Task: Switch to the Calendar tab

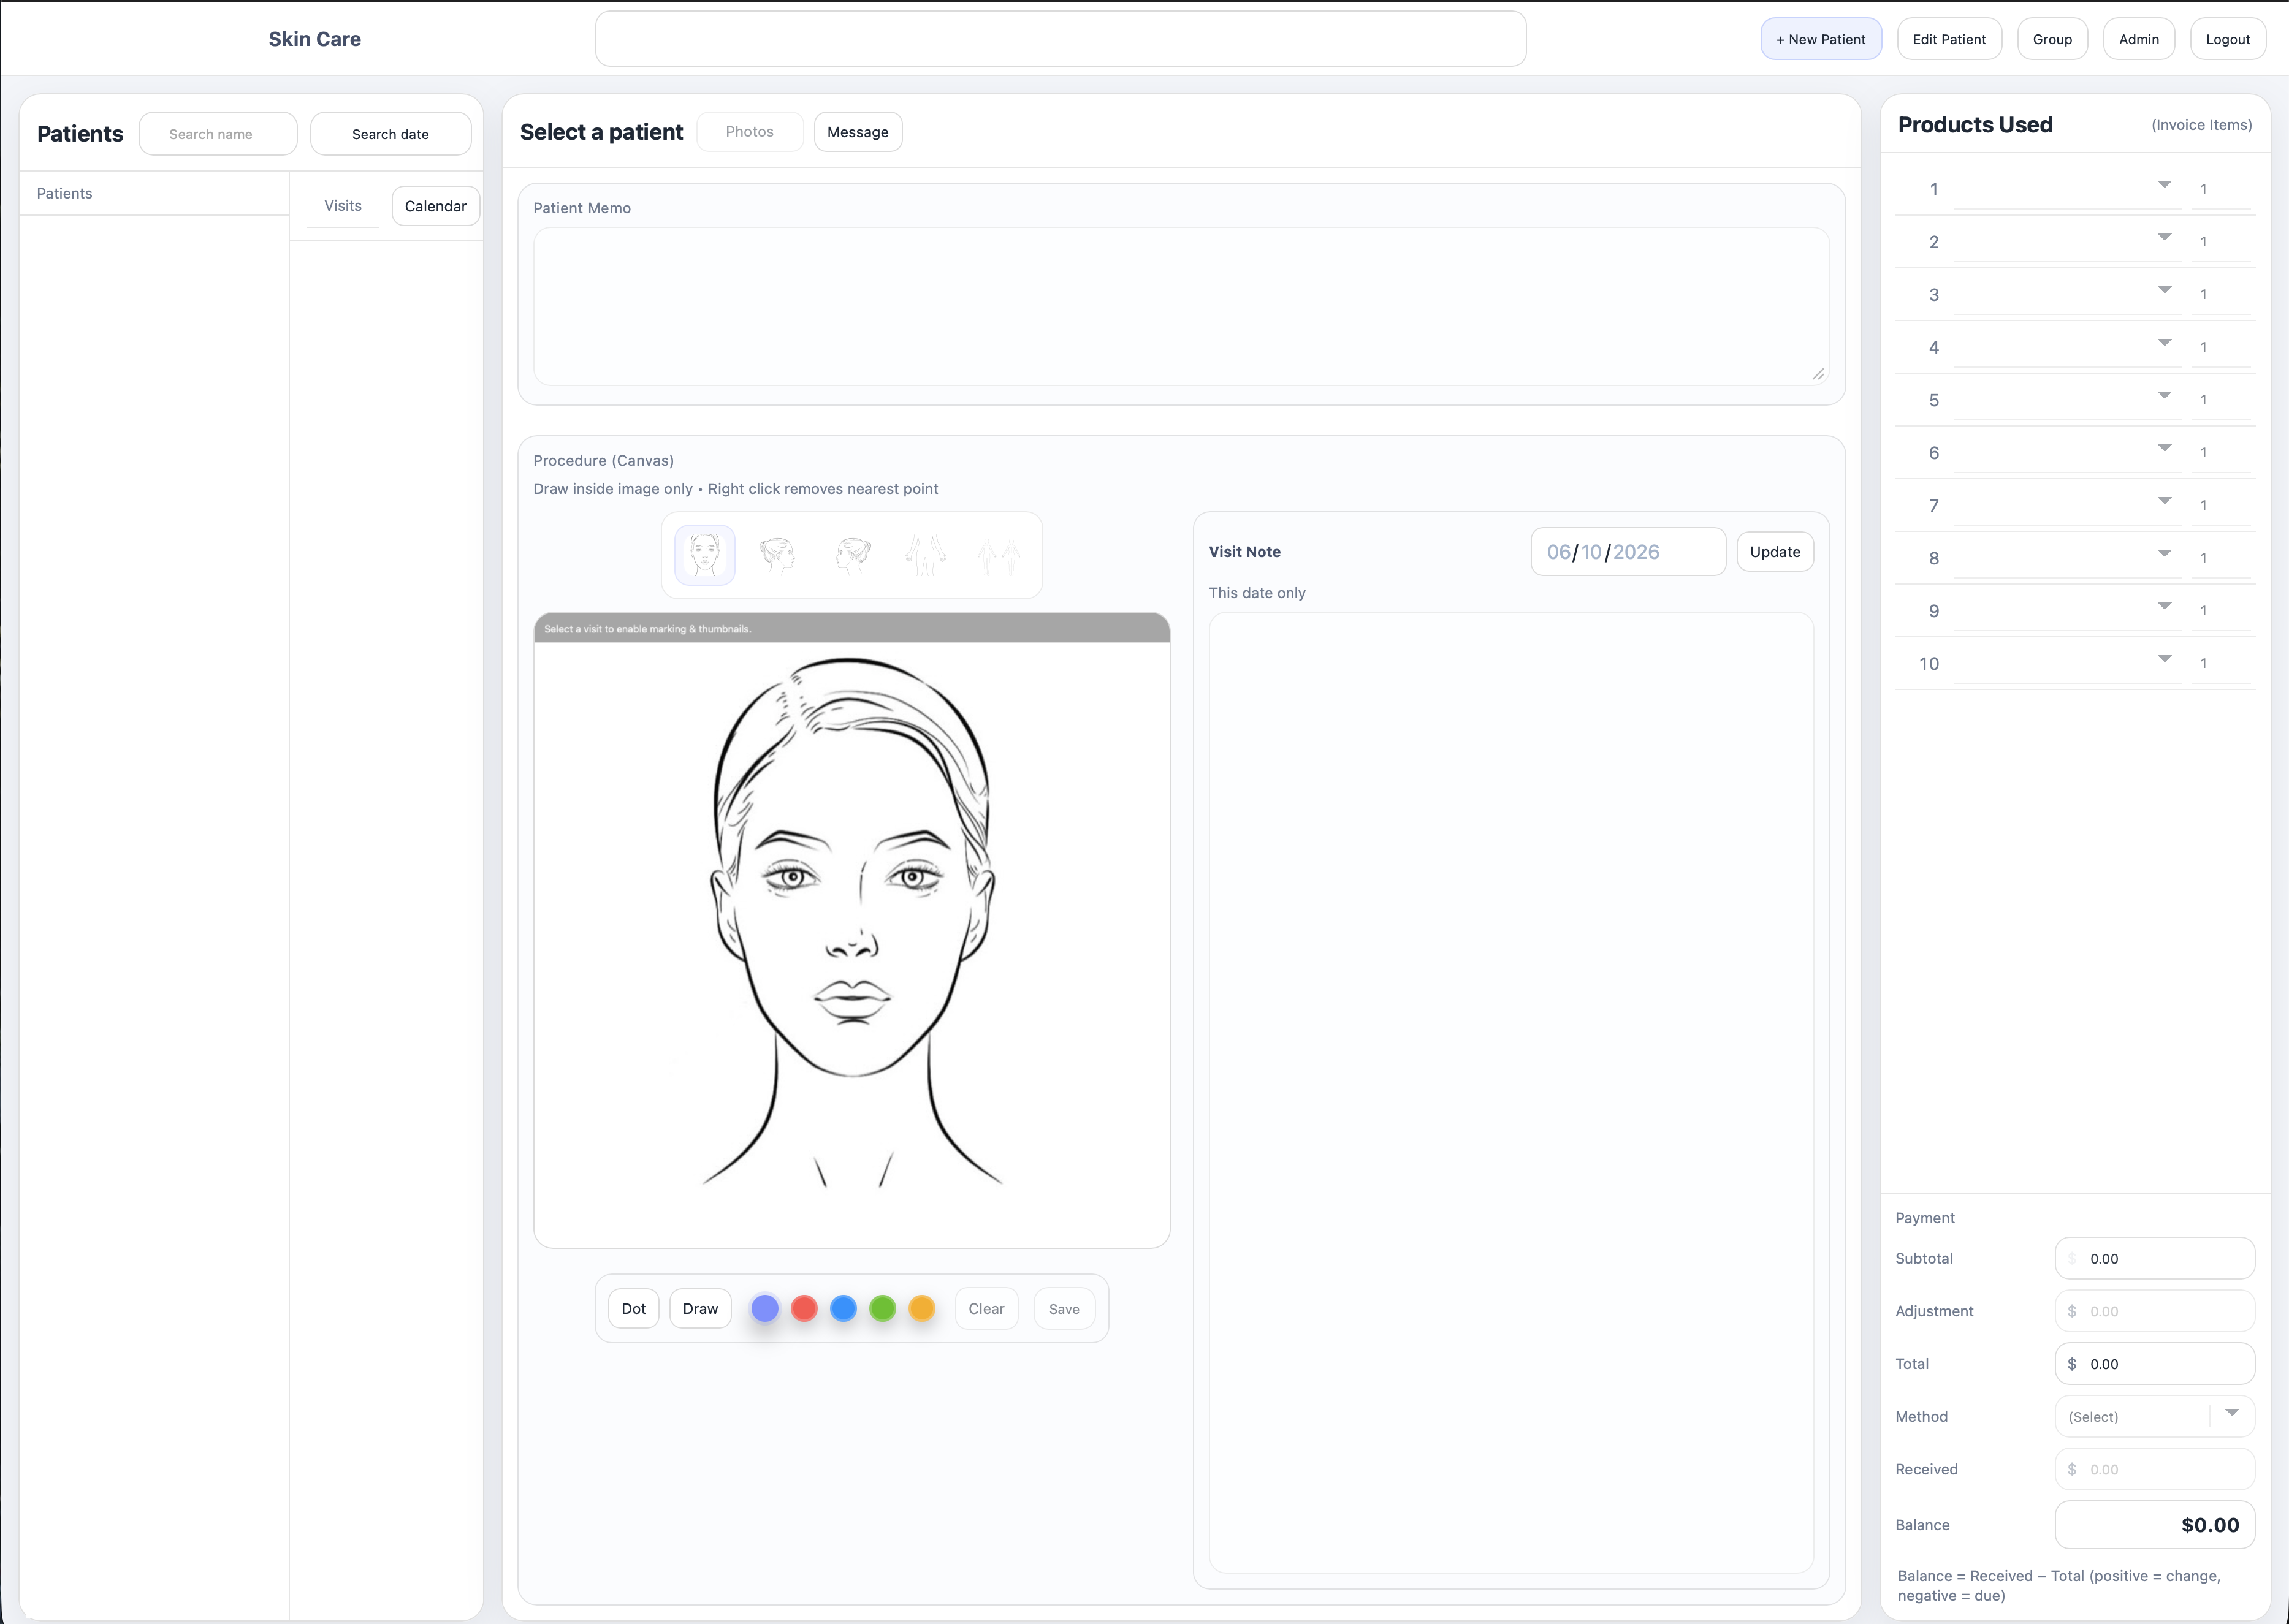Action: pyautogui.click(x=436, y=206)
